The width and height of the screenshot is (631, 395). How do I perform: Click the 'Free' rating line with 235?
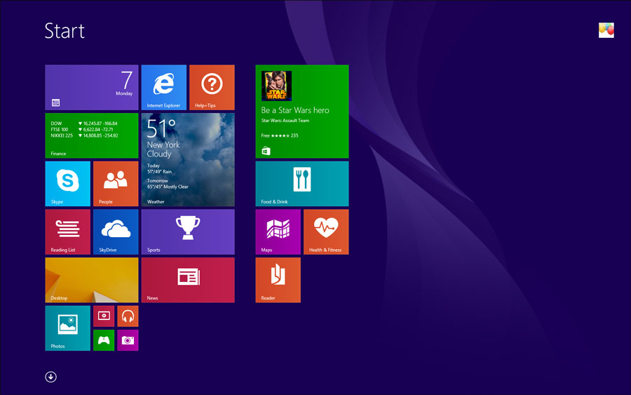(280, 135)
